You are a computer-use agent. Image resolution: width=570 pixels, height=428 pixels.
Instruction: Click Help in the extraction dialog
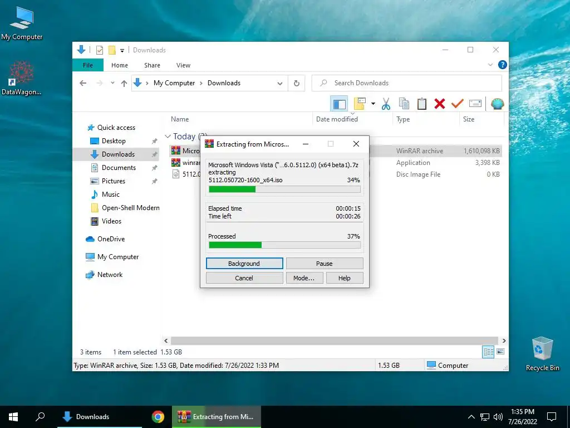coord(344,278)
